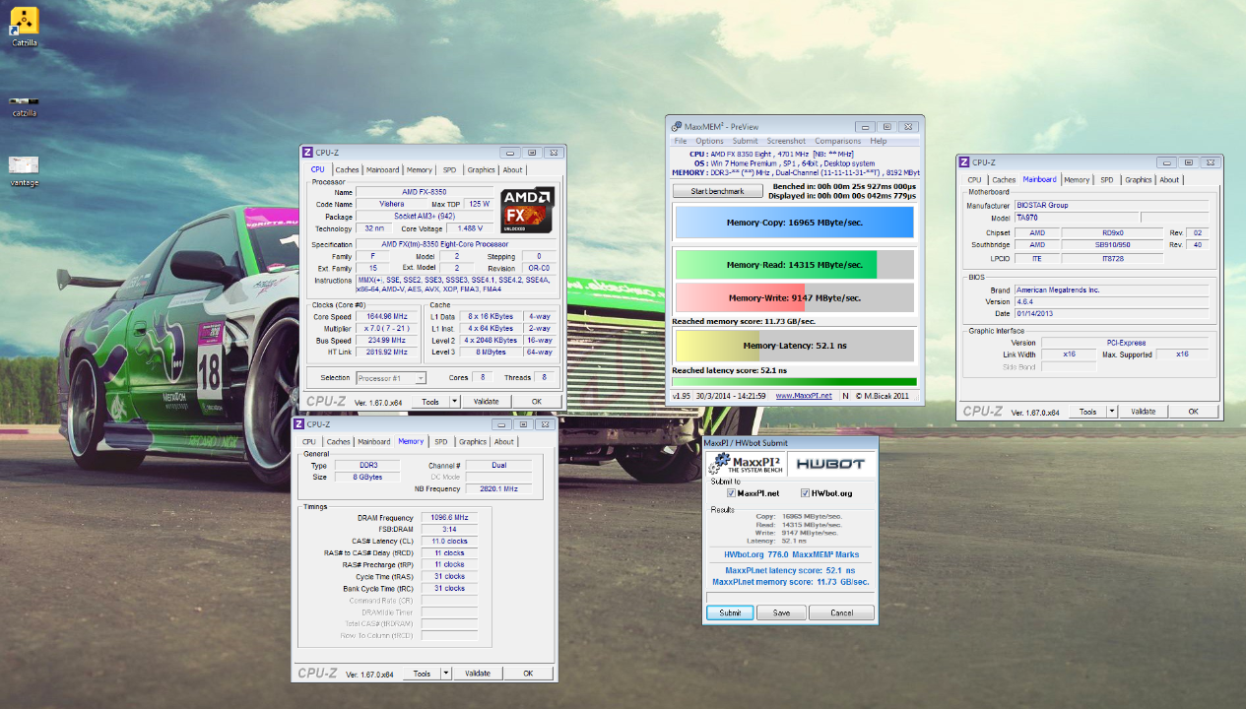
Task: Switch to Memory tab in CPU-Z Mainboard window
Action: [x=1077, y=180]
